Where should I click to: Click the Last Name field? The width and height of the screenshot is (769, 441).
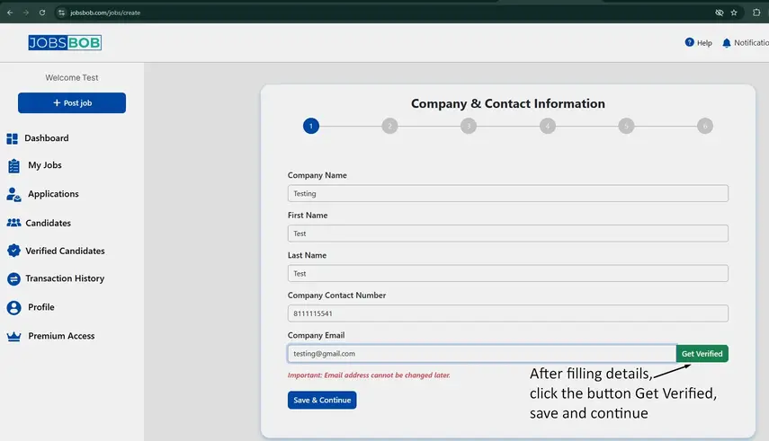(507, 273)
